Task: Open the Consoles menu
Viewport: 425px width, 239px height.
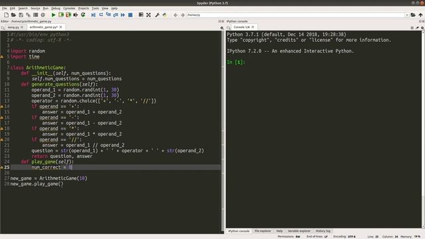Action: tap(69, 9)
